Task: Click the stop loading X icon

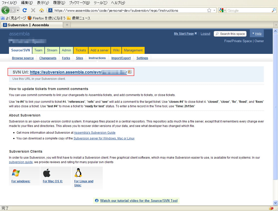Action: coord(33,10)
